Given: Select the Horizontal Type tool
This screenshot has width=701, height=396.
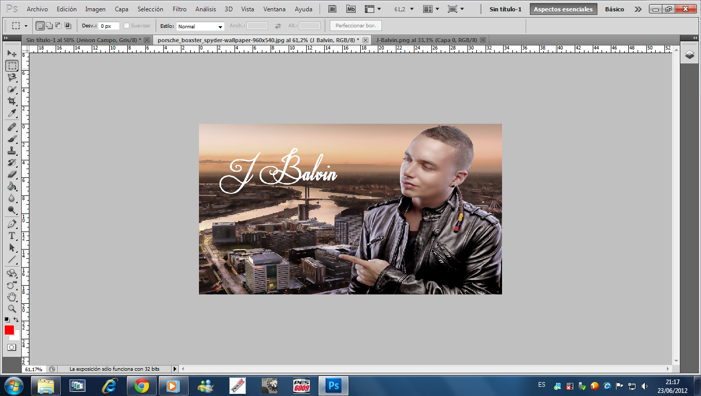Looking at the screenshot, I should (x=12, y=236).
